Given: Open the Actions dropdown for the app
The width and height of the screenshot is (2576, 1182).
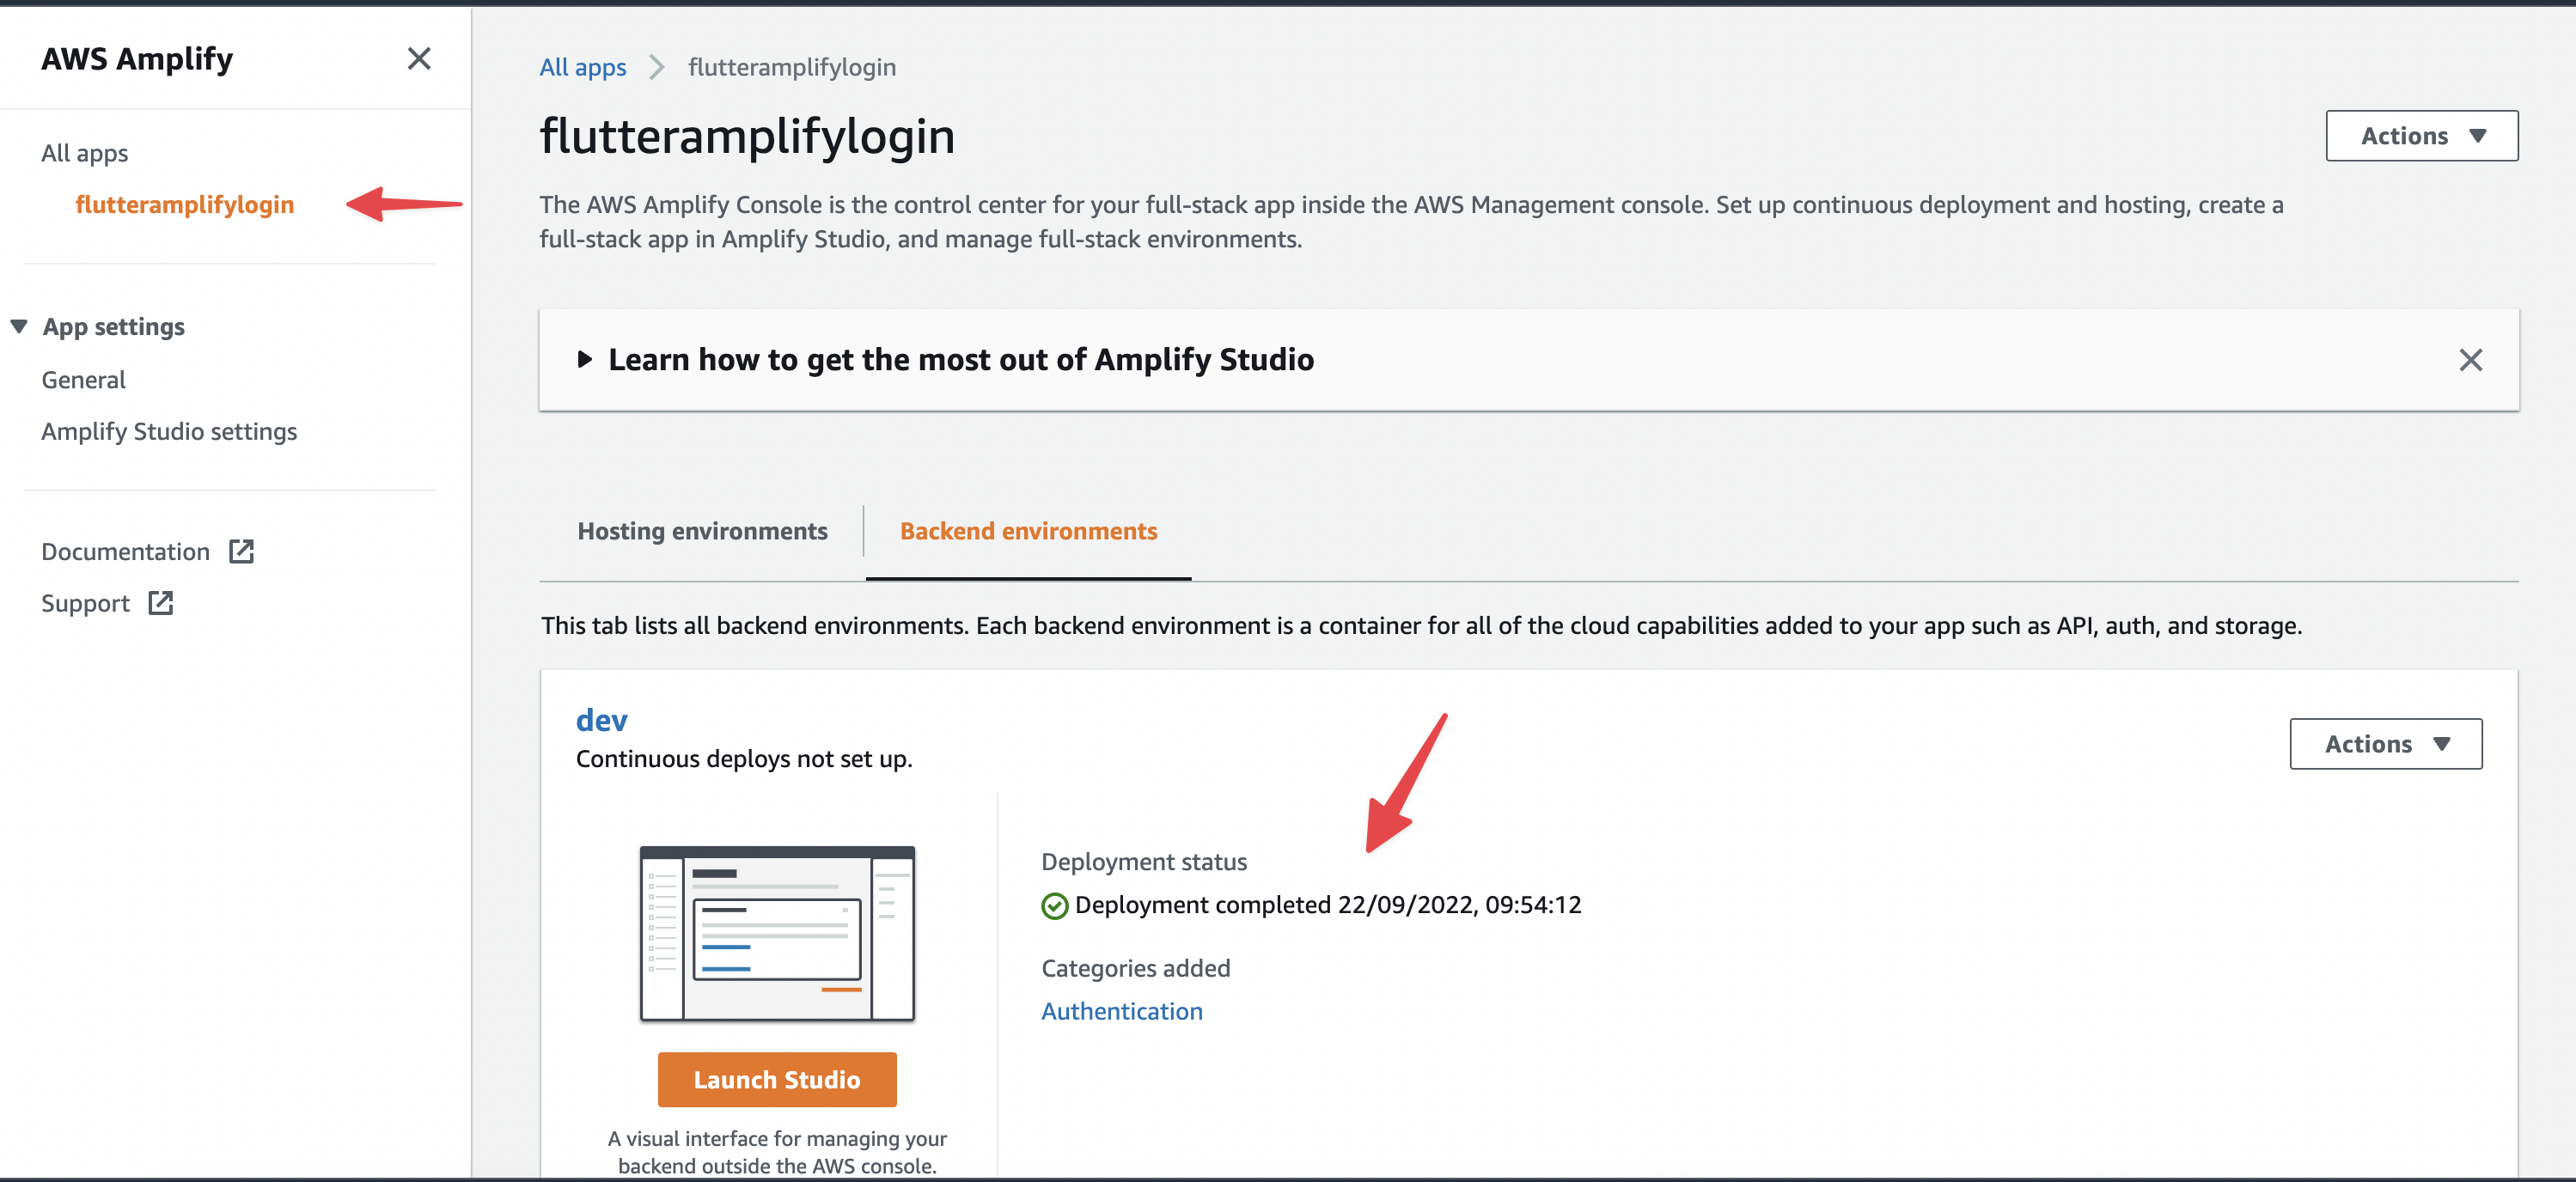Looking at the screenshot, I should tap(2422, 135).
